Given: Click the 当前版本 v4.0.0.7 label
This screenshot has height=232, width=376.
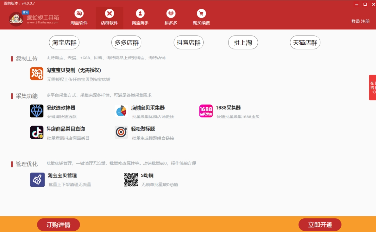Looking at the screenshot, I should pyautogui.click(x=19, y=3).
